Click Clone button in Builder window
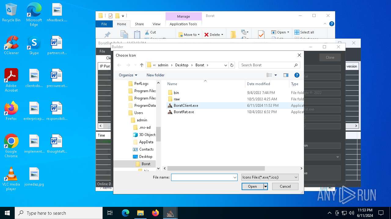391x219 pixels. click(x=330, y=57)
